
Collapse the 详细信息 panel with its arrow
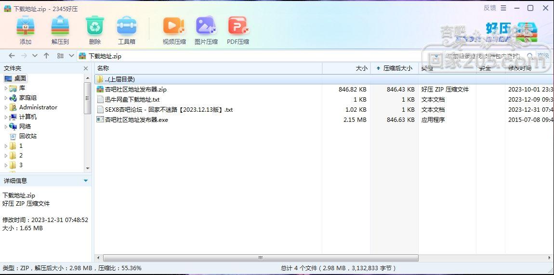pyautogui.click(x=85, y=181)
